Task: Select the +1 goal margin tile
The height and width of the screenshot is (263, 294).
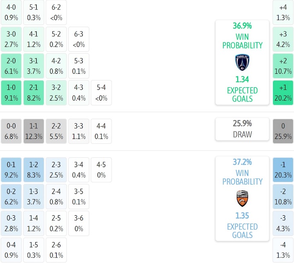Action: coord(283,93)
